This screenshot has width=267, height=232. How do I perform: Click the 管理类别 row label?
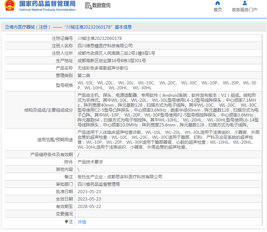pos(64,76)
